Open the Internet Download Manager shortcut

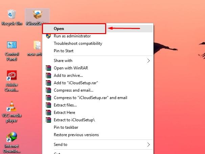click(x=12, y=138)
